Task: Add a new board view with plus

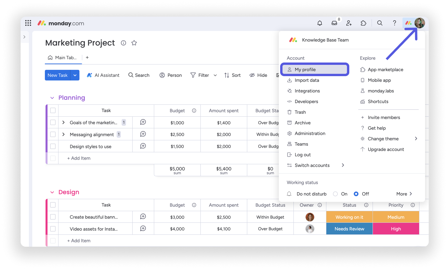Action: click(87, 58)
